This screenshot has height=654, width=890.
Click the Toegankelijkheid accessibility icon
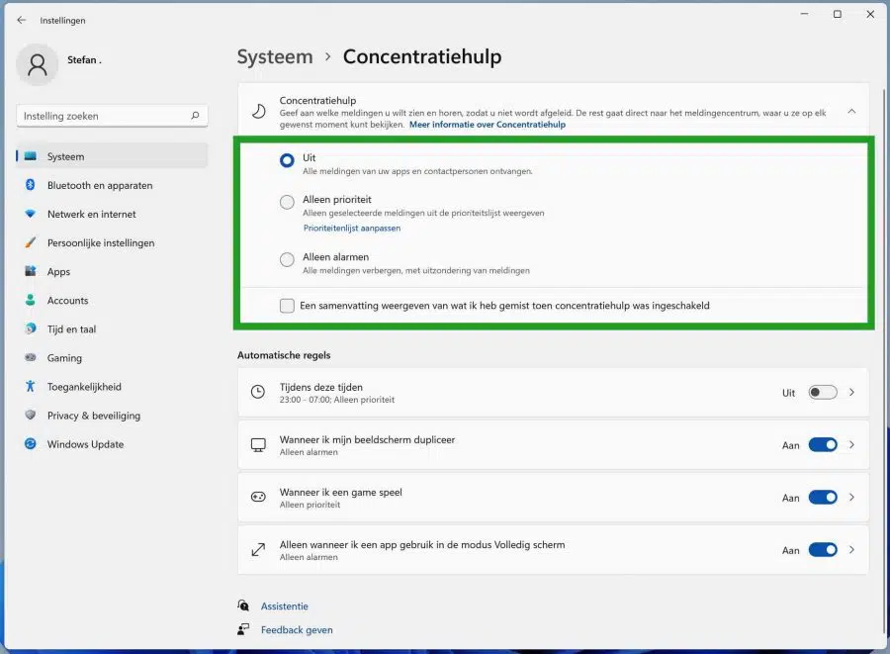[x=31, y=386]
